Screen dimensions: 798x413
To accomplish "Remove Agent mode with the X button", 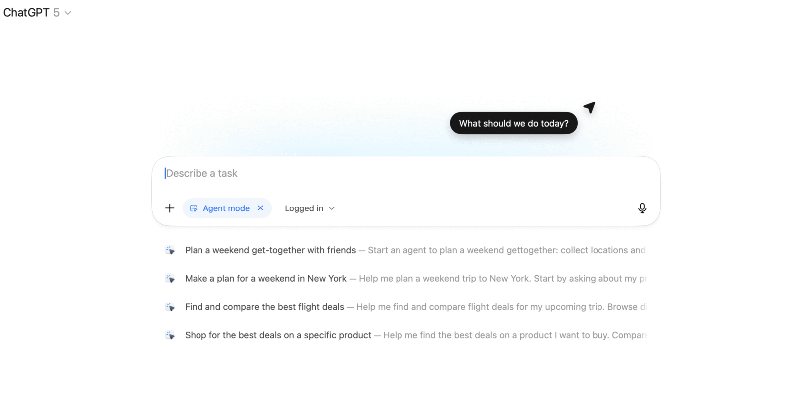I will point(260,208).
